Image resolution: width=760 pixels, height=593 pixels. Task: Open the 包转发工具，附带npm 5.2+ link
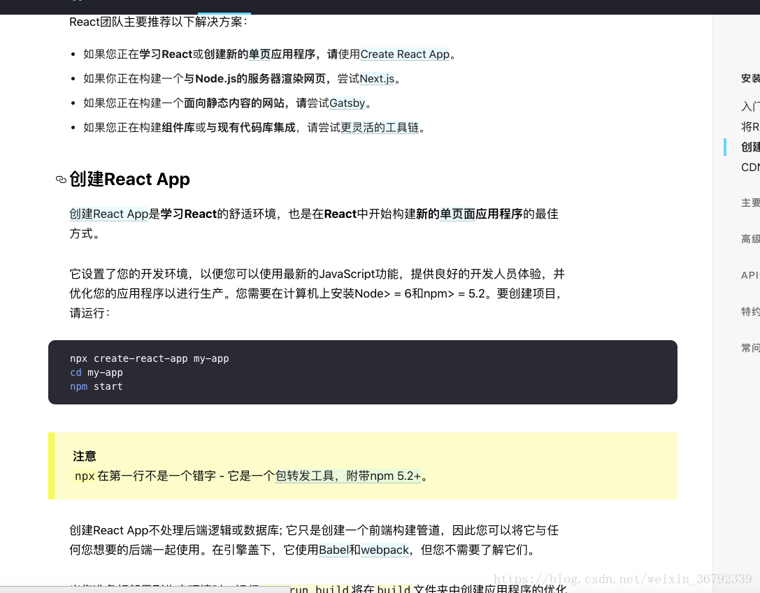348,476
